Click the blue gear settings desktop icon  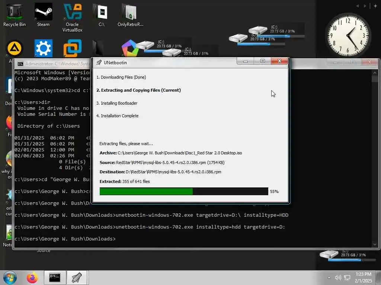tap(43, 48)
